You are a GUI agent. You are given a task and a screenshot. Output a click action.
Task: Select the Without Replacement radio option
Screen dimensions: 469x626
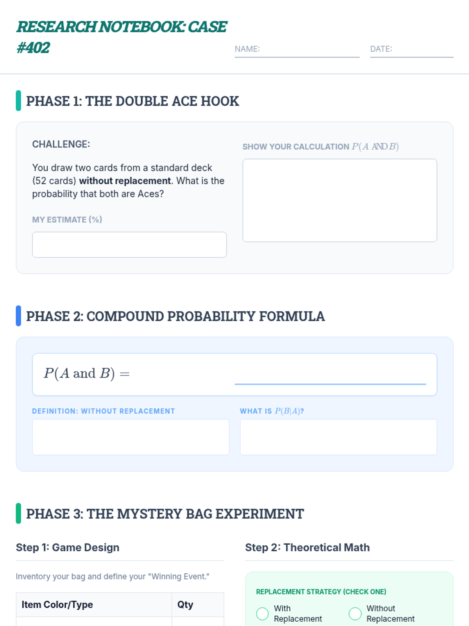pos(355,613)
